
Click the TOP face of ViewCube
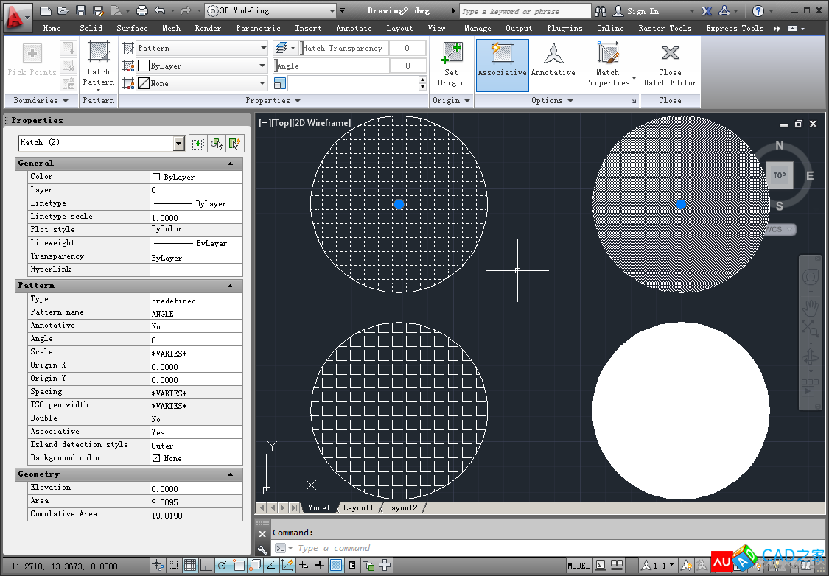780,175
